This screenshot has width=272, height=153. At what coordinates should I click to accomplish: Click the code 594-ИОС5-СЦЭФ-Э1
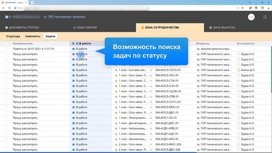pos(168,91)
